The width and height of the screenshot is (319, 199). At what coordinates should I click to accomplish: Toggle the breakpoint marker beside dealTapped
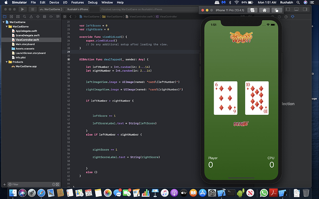pyautogui.click(x=69, y=60)
